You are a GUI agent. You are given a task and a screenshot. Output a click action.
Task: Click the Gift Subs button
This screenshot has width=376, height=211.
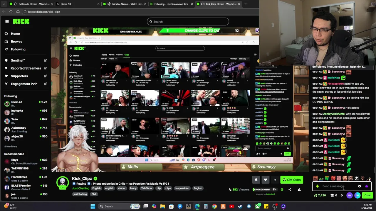(291, 180)
